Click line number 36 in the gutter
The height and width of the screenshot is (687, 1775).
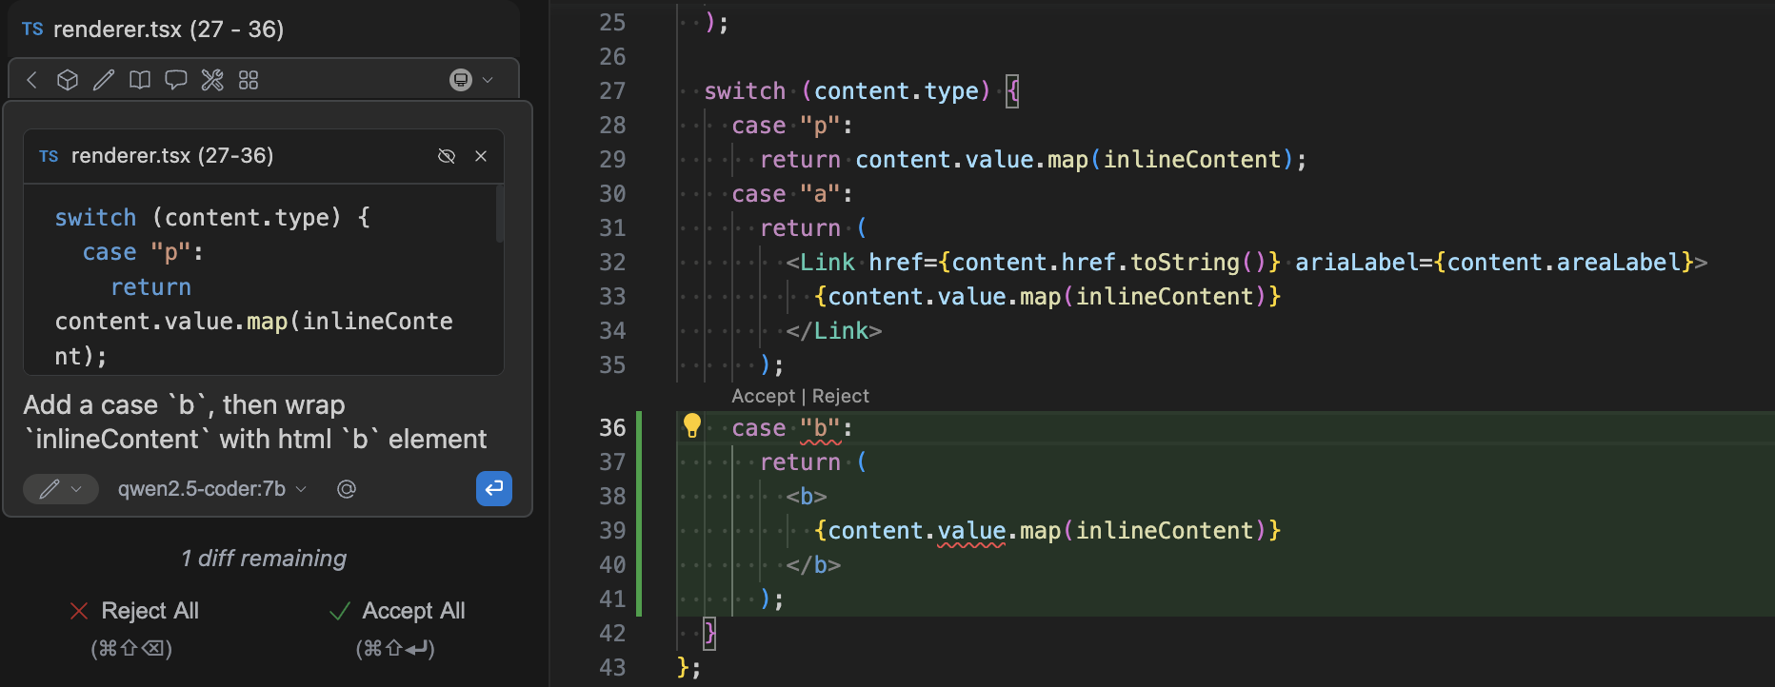[x=612, y=428]
